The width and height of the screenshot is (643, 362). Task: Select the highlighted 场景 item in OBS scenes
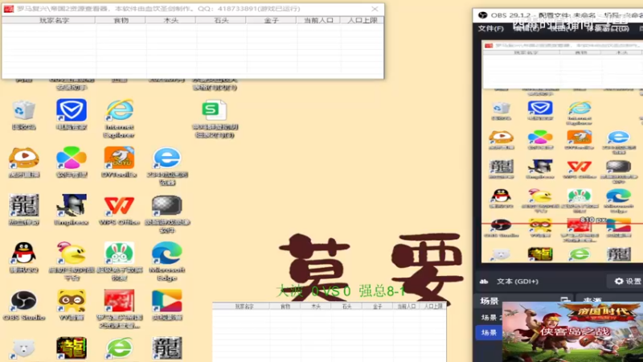click(489, 332)
